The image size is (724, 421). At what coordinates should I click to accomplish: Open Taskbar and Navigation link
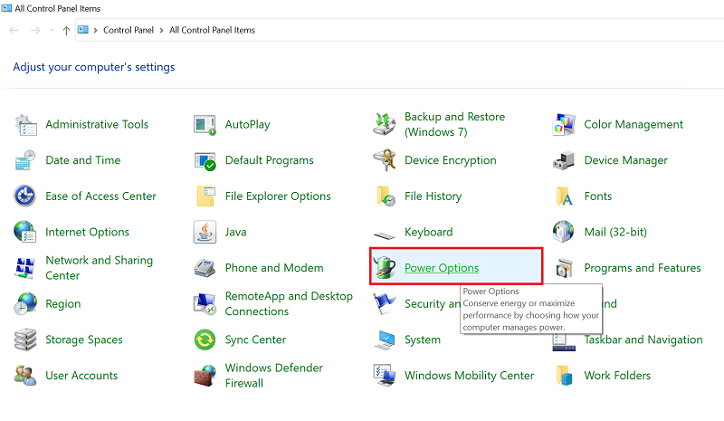pos(643,340)
